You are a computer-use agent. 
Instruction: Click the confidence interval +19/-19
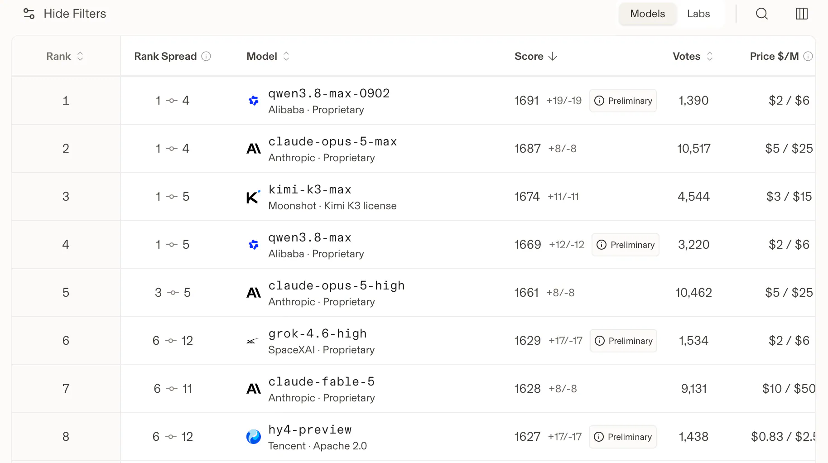(564, 101)
